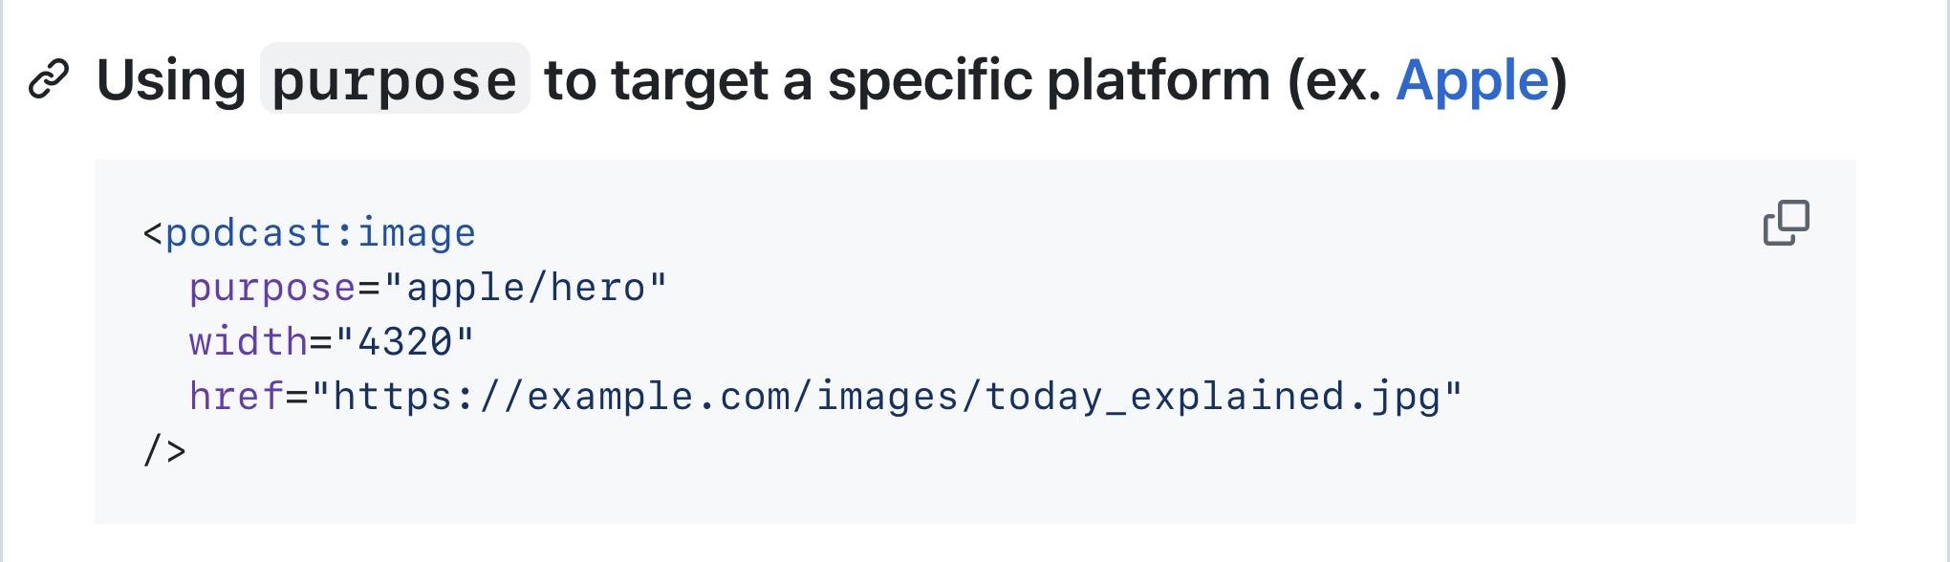The image size is (1950, 562).
Task: Click the width attribute name
Action: point(249,342)
